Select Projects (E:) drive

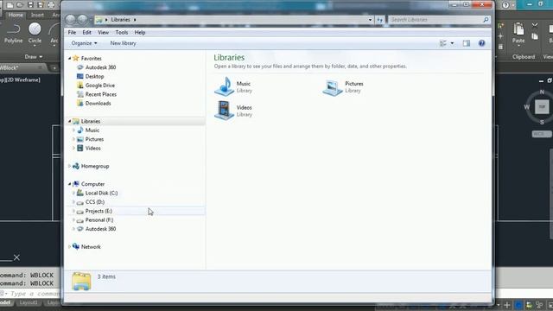pyautogui.click(x=99, y=211)
